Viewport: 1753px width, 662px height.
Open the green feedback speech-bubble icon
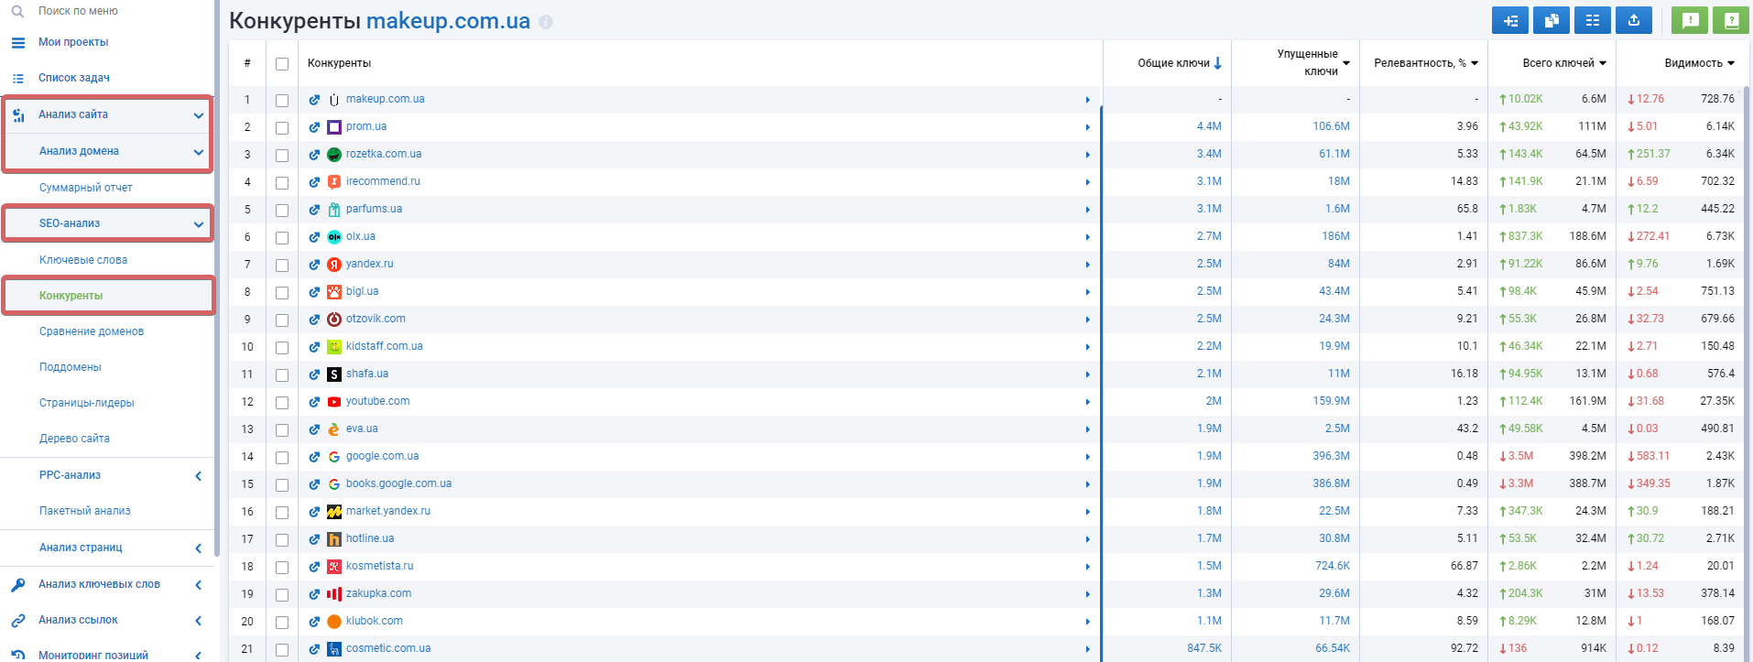point(1691,20)
